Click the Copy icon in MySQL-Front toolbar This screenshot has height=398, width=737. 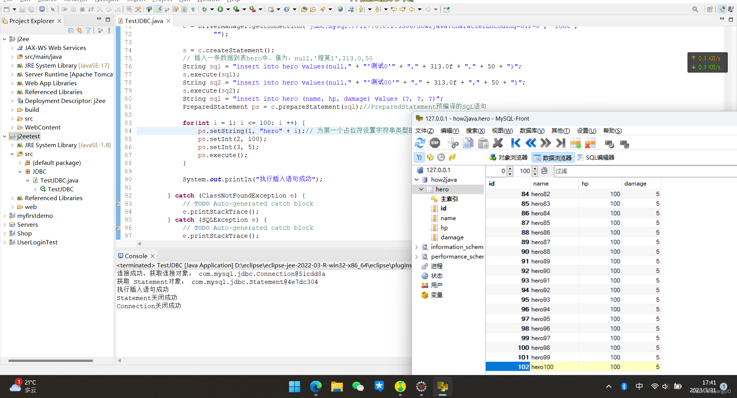(x=468, y=143)
